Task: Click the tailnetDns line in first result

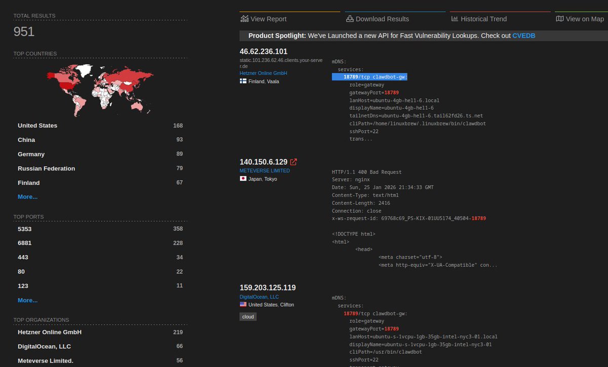Action: click(x=416, y=116)
